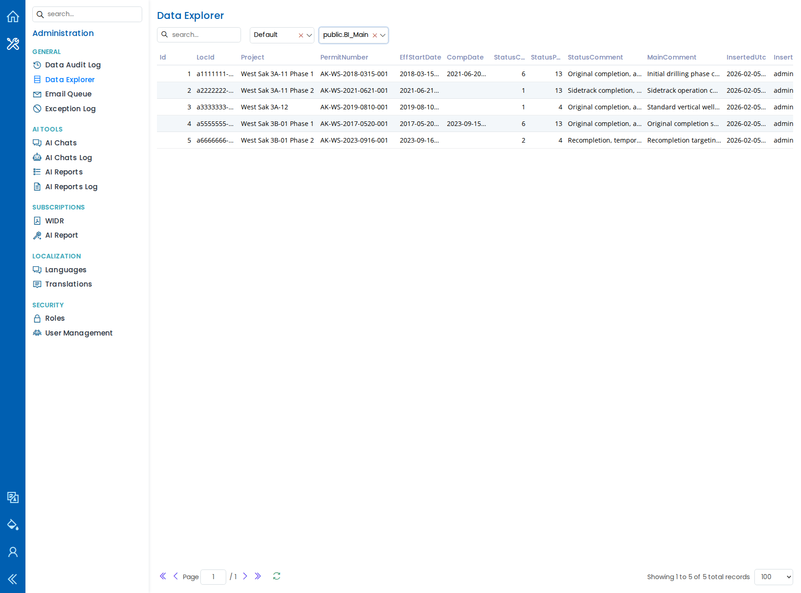
Task: Click permit number AK-WS-2023-0916-001
Action: (354, 140)
